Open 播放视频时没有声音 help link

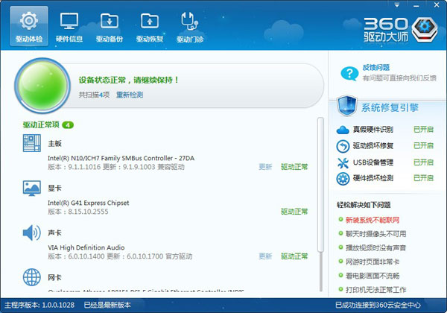click(x=375, y=248)
